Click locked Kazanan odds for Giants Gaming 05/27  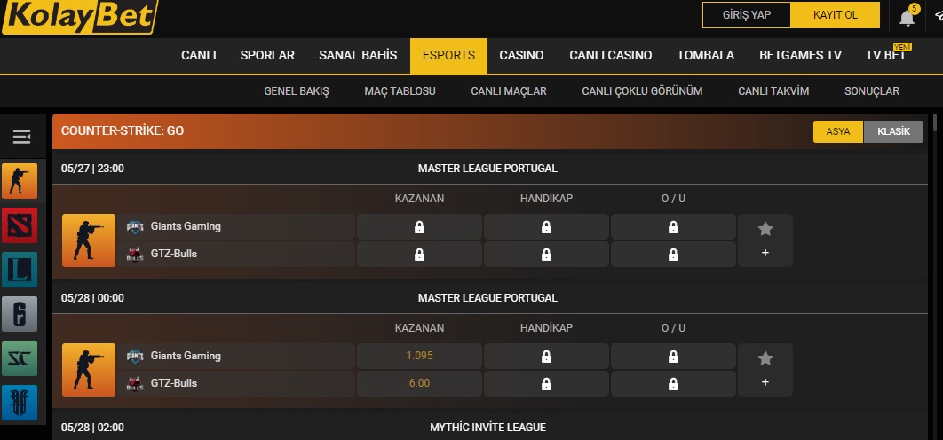[x=419, y=226]
